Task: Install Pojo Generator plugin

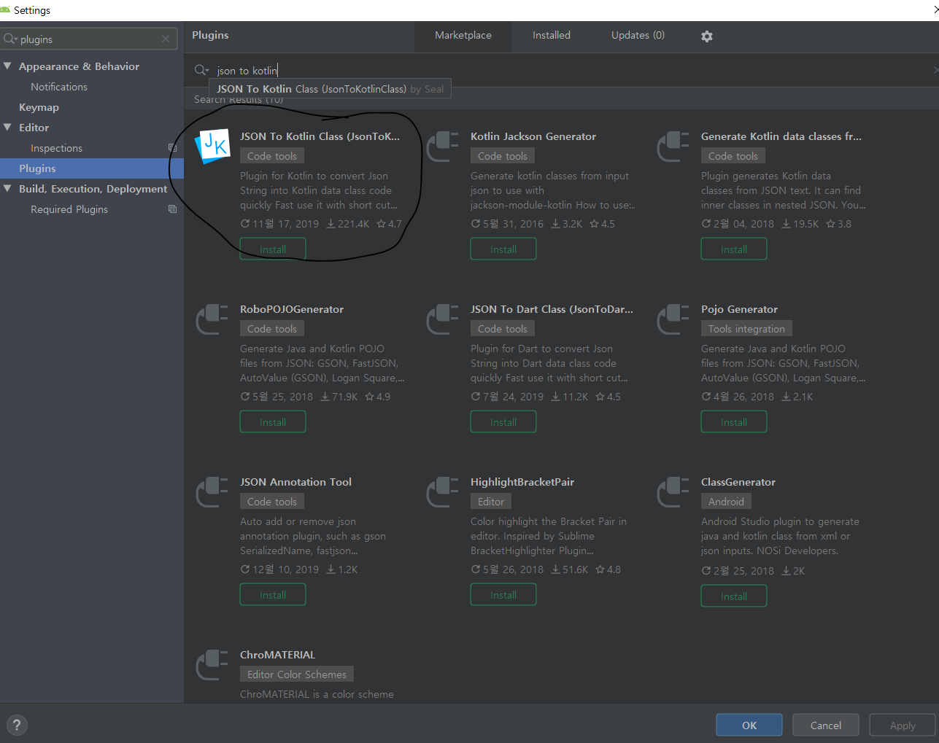Action: point(734,422)
